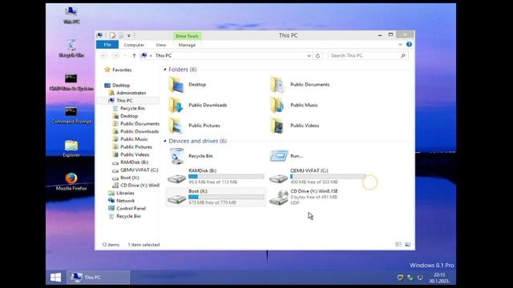Image resolution: width=513 pixels, height=288 pixels.
Task: Switch to details view in status bar
Action: [398, 244]
